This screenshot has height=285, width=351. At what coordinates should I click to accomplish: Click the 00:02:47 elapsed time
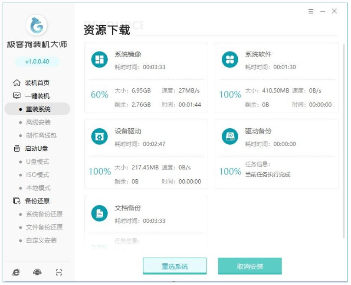click(154, 144)
